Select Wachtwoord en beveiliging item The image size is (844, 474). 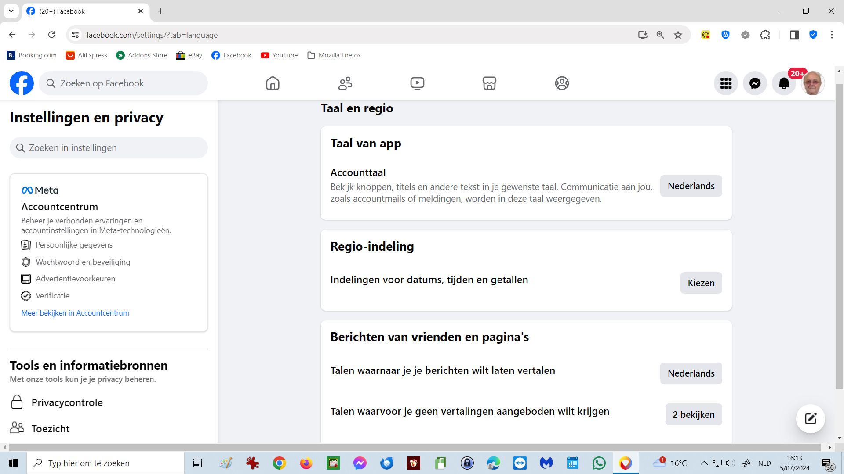click(83, 262)
